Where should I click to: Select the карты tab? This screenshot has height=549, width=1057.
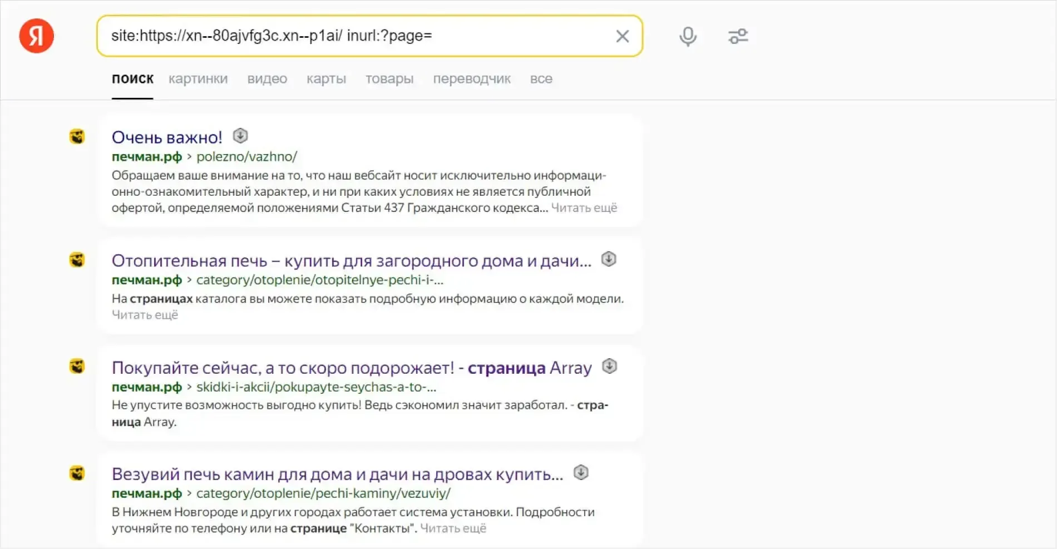(x=325, y=78)
